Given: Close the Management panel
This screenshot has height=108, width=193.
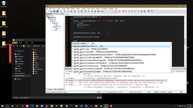Looking at the screenshot, I should (x=63, y=14).
